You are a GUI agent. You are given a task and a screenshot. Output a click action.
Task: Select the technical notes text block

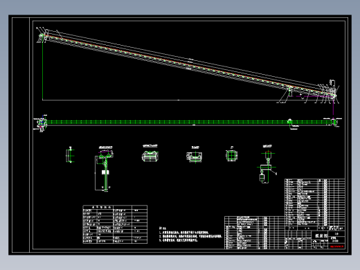click(190, 234)
